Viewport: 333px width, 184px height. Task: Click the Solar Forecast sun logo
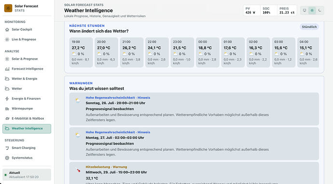pyautogui.click(x=8, y=8)
